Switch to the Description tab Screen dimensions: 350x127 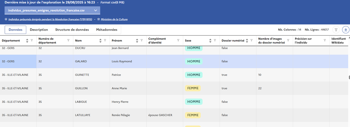click(39, 30)
